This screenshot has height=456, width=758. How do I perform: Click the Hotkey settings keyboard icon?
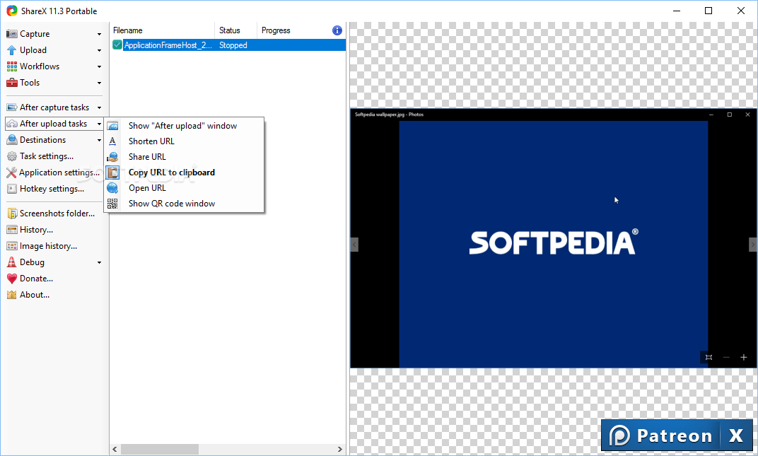11,189
